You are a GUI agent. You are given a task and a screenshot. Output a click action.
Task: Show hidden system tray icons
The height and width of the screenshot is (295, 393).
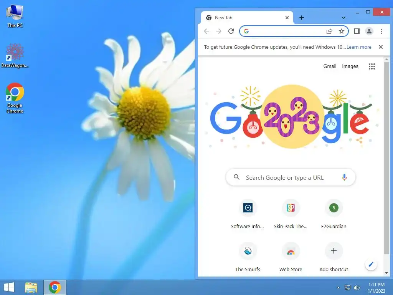(x=339, y=288)
